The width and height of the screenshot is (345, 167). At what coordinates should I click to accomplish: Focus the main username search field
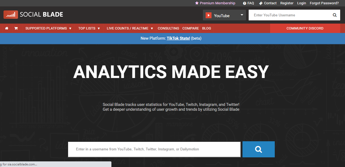154,149
